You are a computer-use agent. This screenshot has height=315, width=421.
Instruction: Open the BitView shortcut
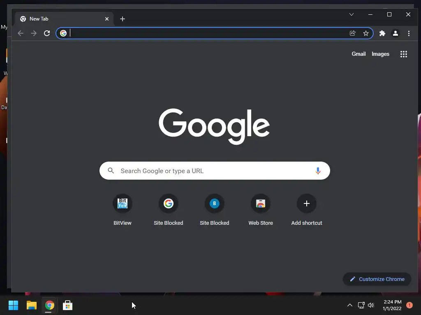123,210
